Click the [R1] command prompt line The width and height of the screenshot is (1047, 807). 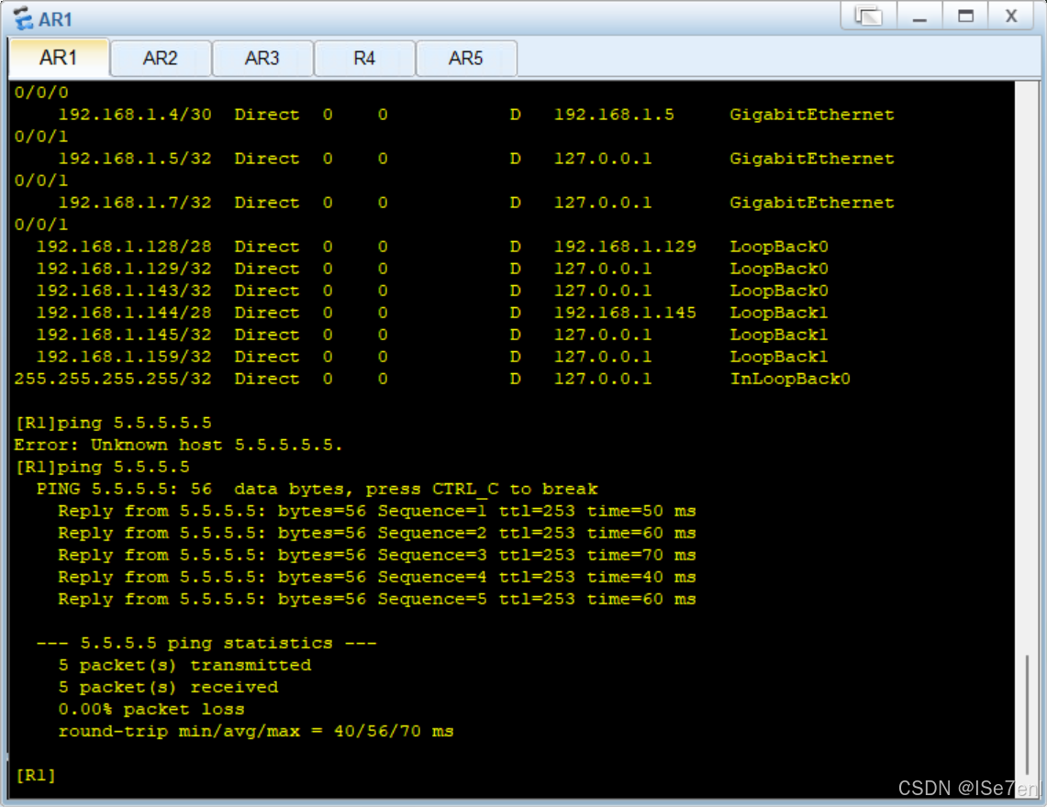36,775
